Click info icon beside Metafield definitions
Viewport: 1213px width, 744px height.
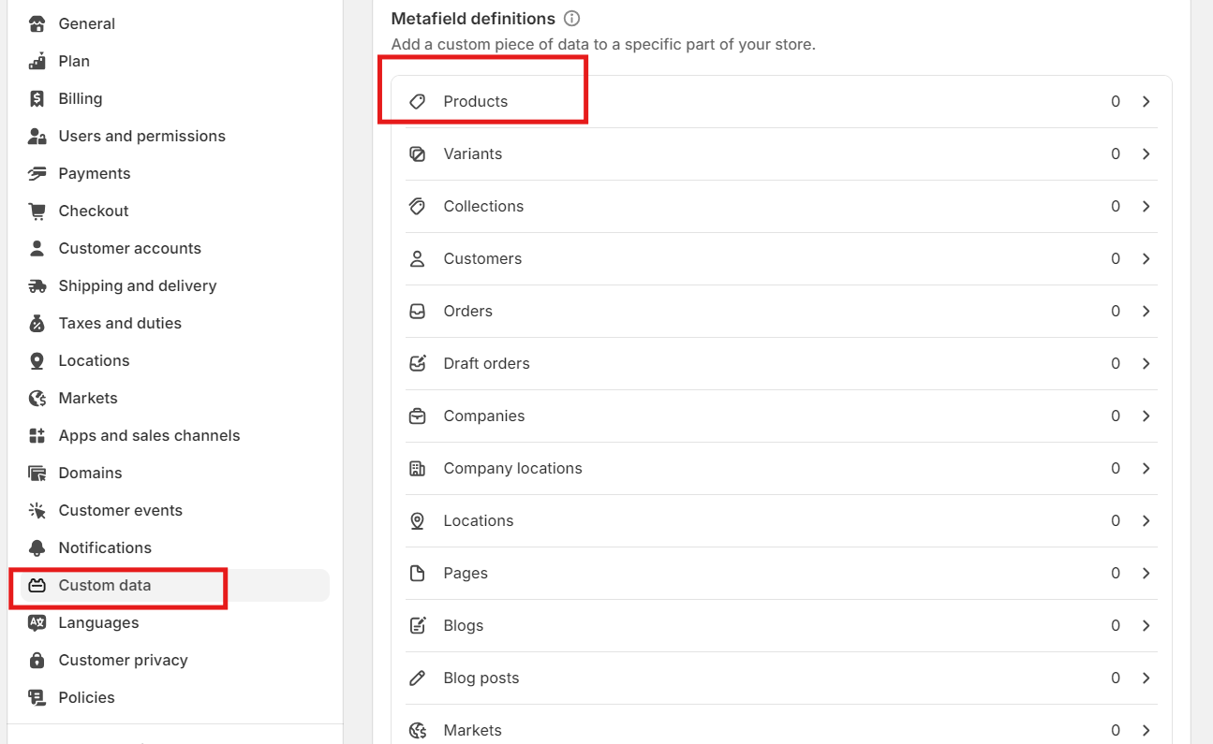coord(572,19)
